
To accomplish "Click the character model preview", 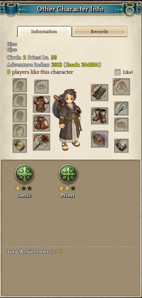I will click(x=67, y=120).
